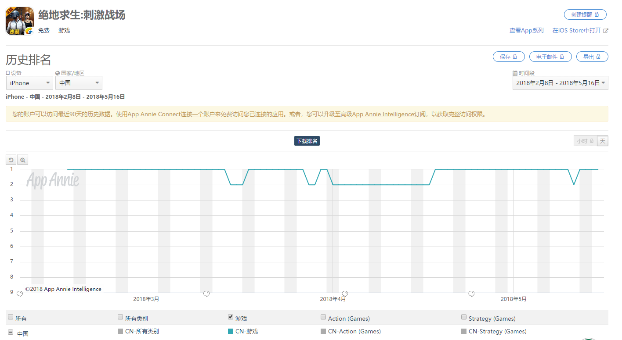Viewport: 622px width, 340px height.
Task: Select the 下载排名 tab
Action: tap(307, 141)
